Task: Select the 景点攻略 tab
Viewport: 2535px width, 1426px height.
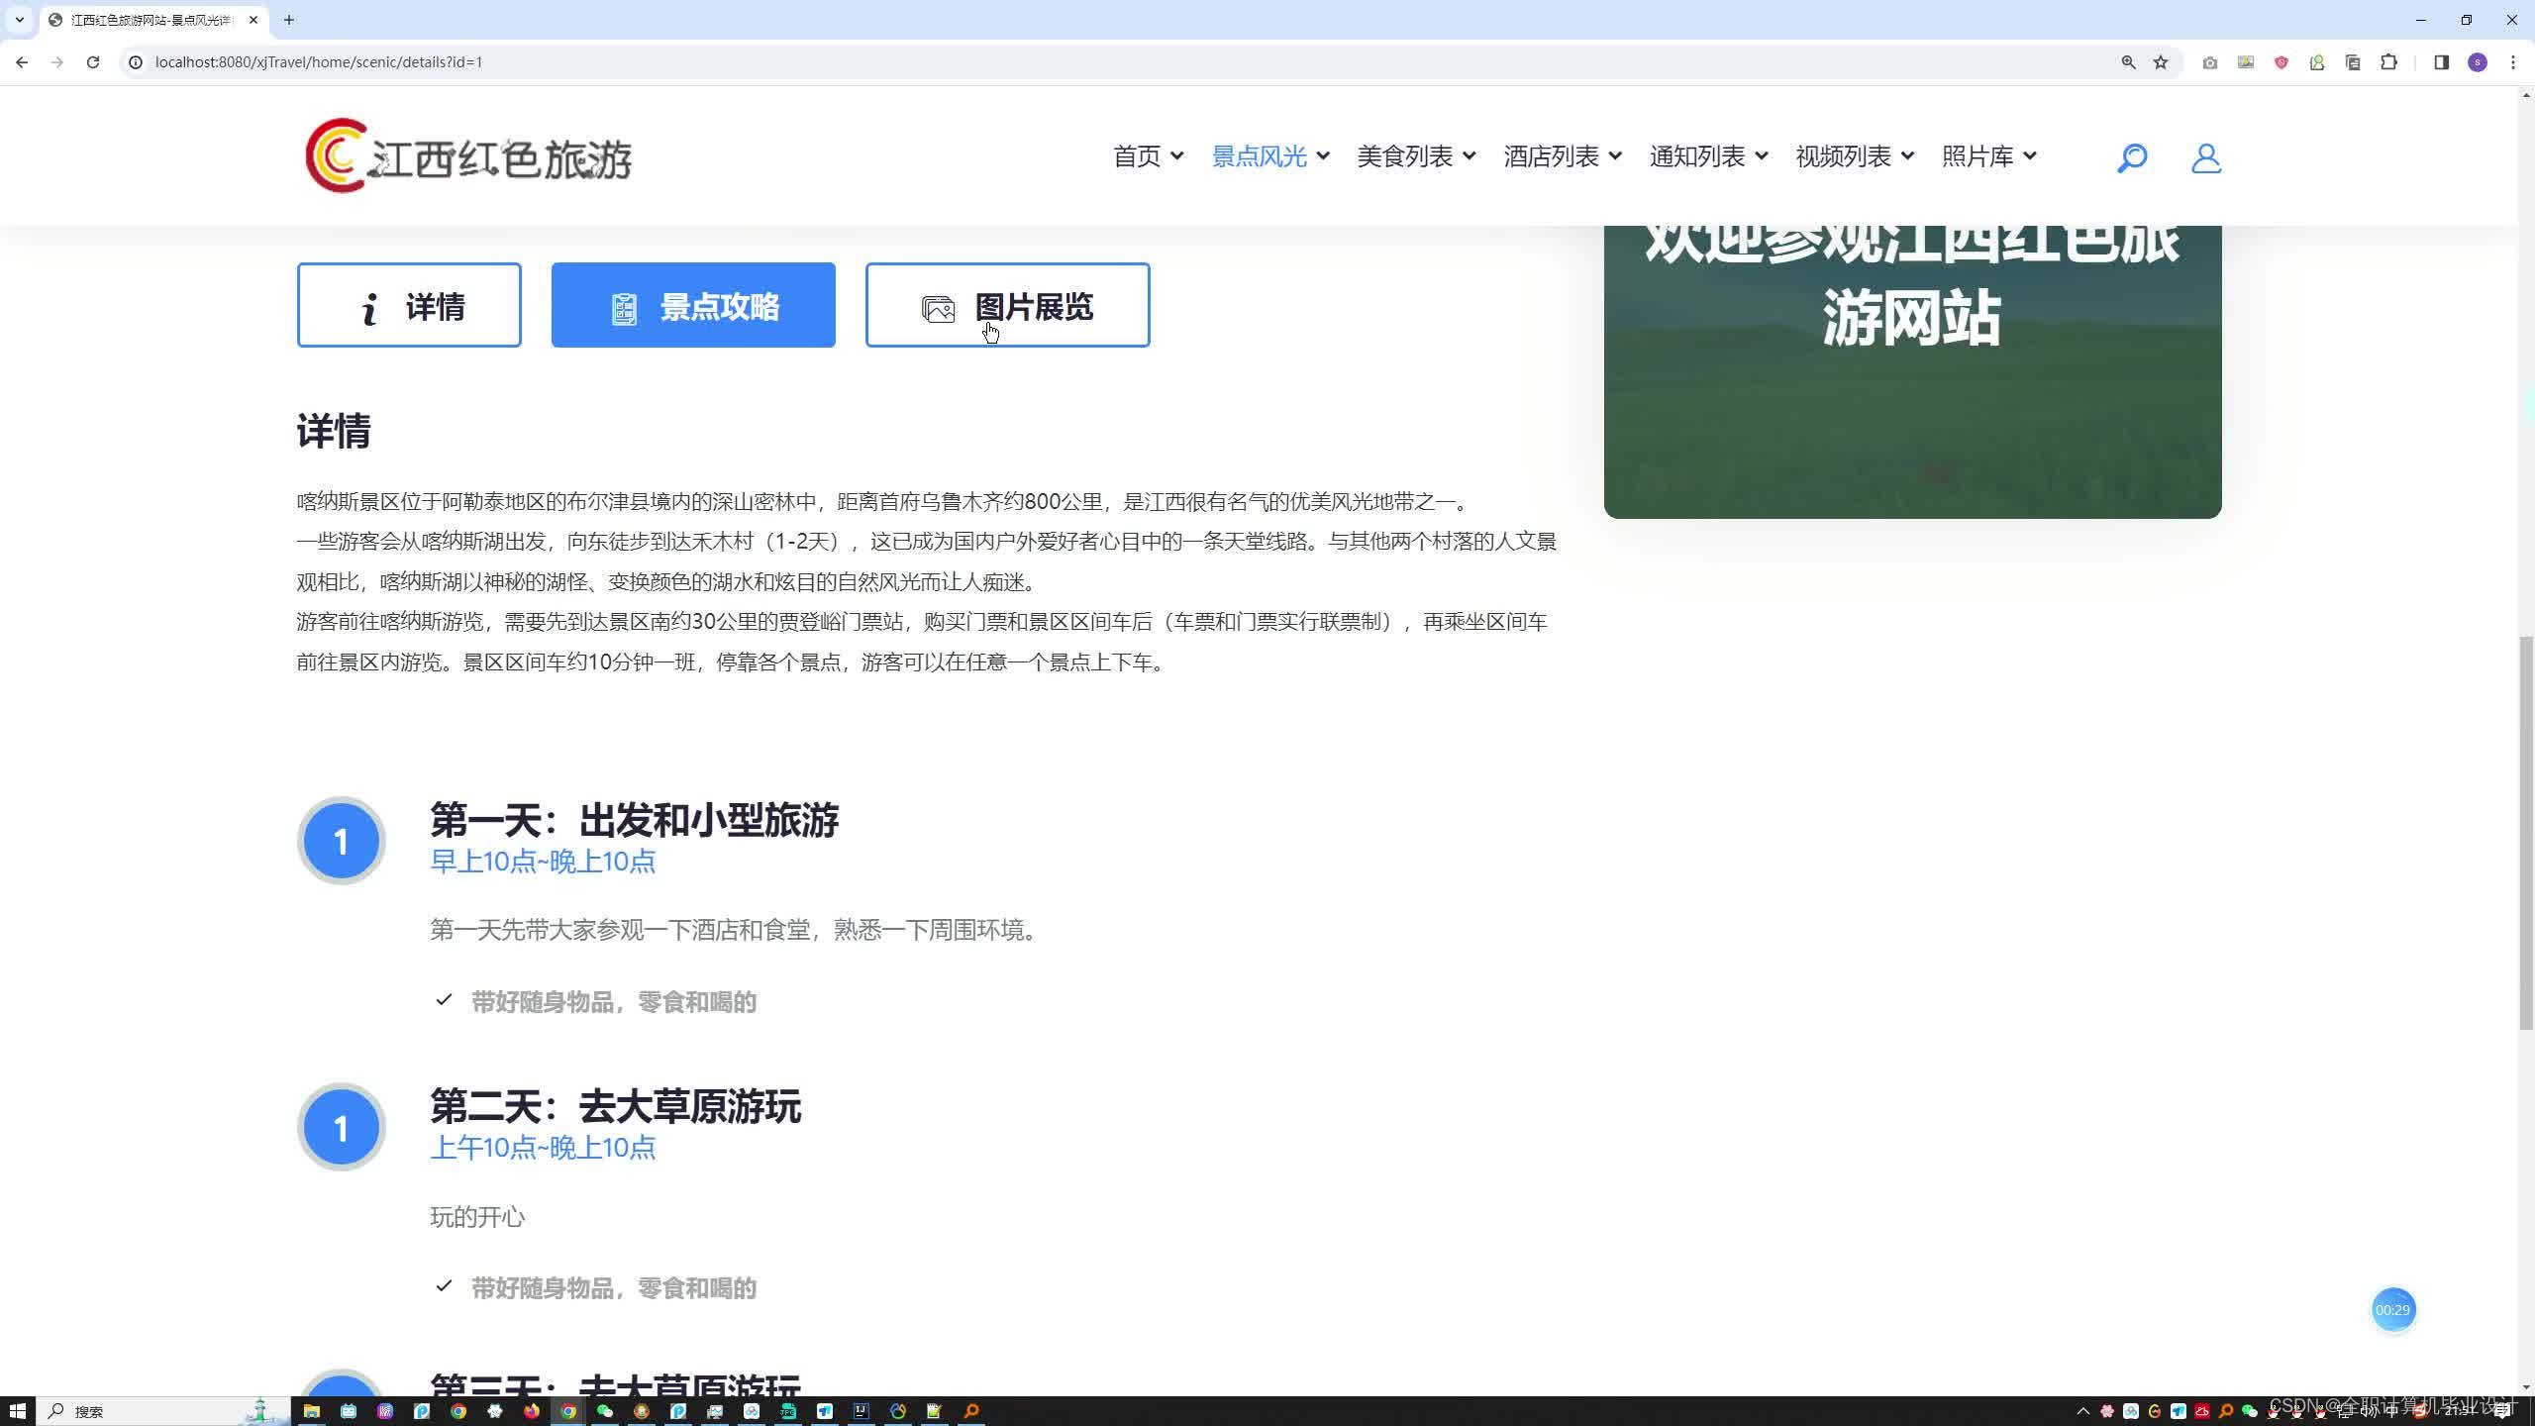Action: click(x=693, y=305)
